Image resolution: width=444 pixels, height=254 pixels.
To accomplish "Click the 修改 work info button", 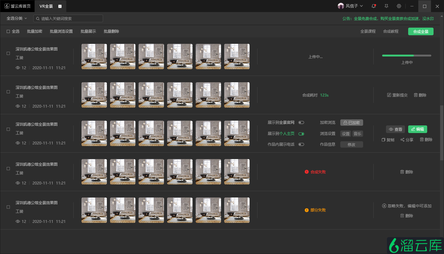I will 352,144.
